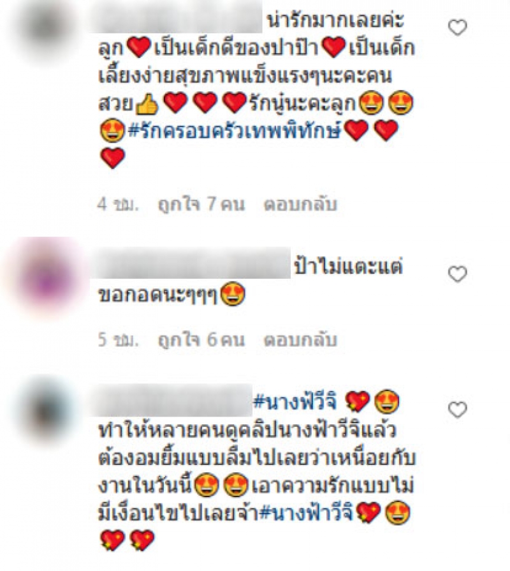Viewport: 510px width, 571px height.
Task: View who liked via ถูกใจ 6 คน
Action: coord(201,340)
